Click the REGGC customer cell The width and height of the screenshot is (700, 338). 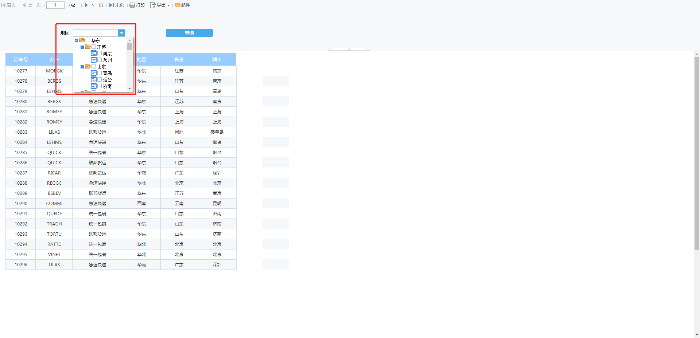point(54,183)
